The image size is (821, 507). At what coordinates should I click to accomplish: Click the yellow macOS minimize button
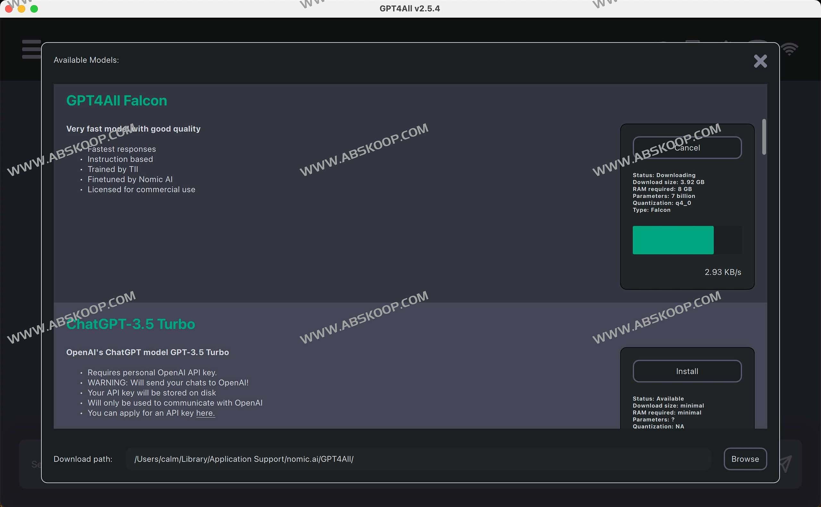click(21, 9)
